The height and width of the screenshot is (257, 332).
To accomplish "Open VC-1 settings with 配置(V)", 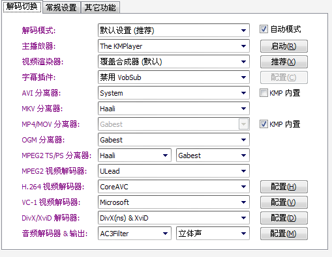I will (284, 202).
